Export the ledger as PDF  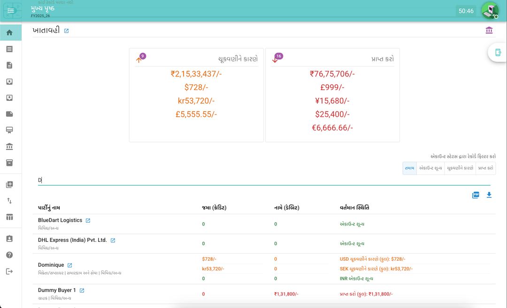(476, 195)
